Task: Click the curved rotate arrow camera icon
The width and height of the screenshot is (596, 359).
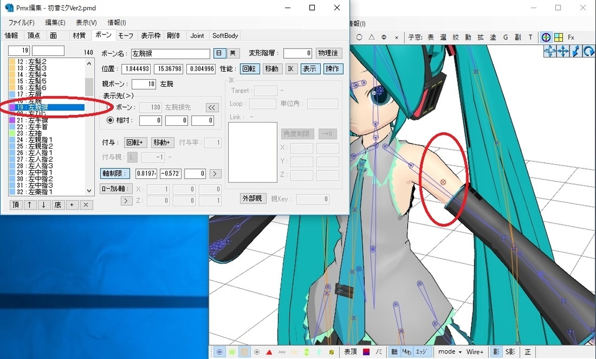Action: (588, 51)
